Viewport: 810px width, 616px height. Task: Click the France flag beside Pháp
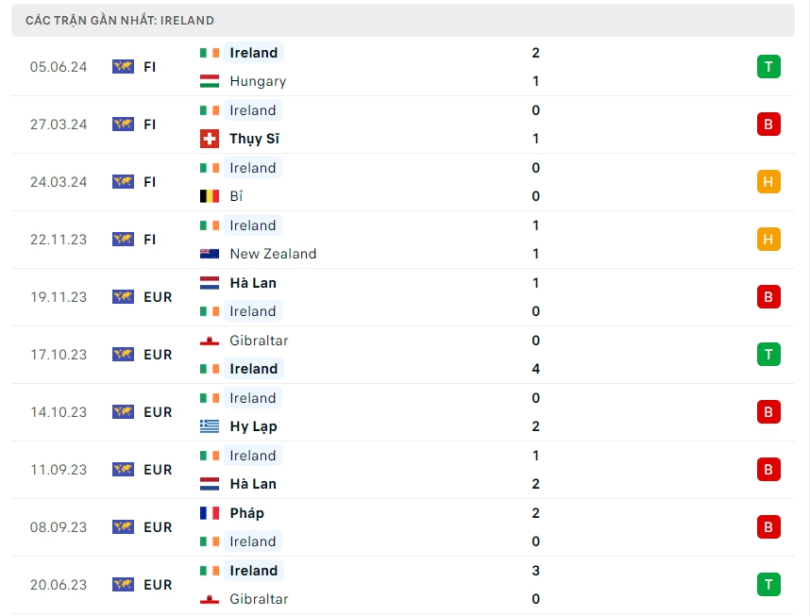click(x=210, y=513)
